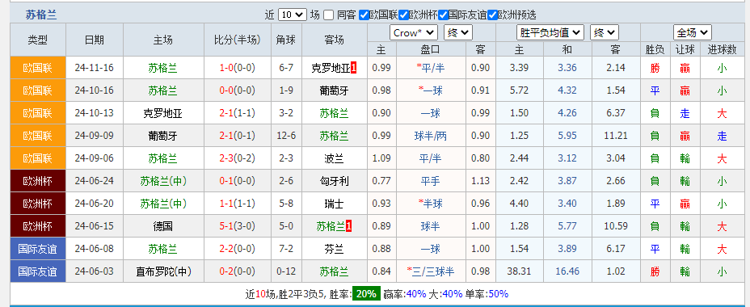Click the 2-3(0-2) score against 波兰
The height and width of the screenshot is (307, 750).
tap(238, 158)
